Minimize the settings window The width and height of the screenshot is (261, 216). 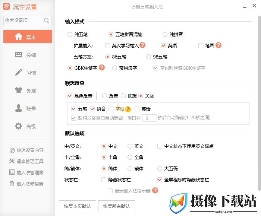245,7
